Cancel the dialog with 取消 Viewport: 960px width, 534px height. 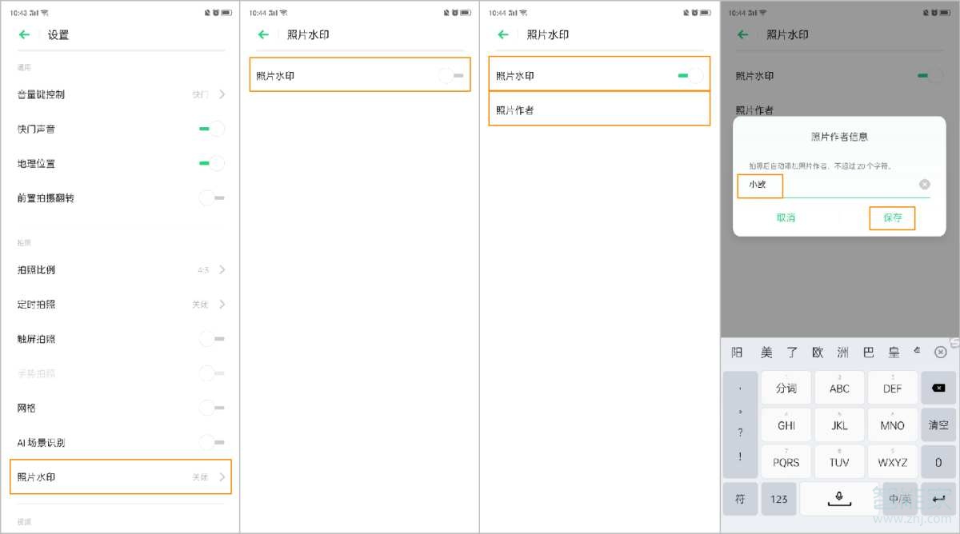pos(787,217)
